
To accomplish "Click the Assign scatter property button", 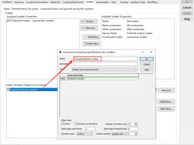I will click(x=89, y=21).
